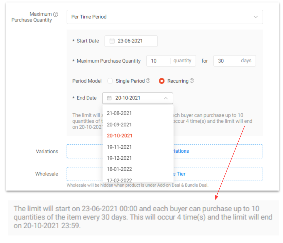Click the days input showing 30
The image size is (283, 243).
tap(223, 61)
